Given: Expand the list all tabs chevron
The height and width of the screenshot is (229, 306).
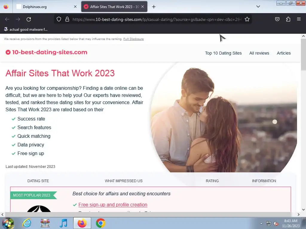Looking at the screenshot, I should (258, 7).
